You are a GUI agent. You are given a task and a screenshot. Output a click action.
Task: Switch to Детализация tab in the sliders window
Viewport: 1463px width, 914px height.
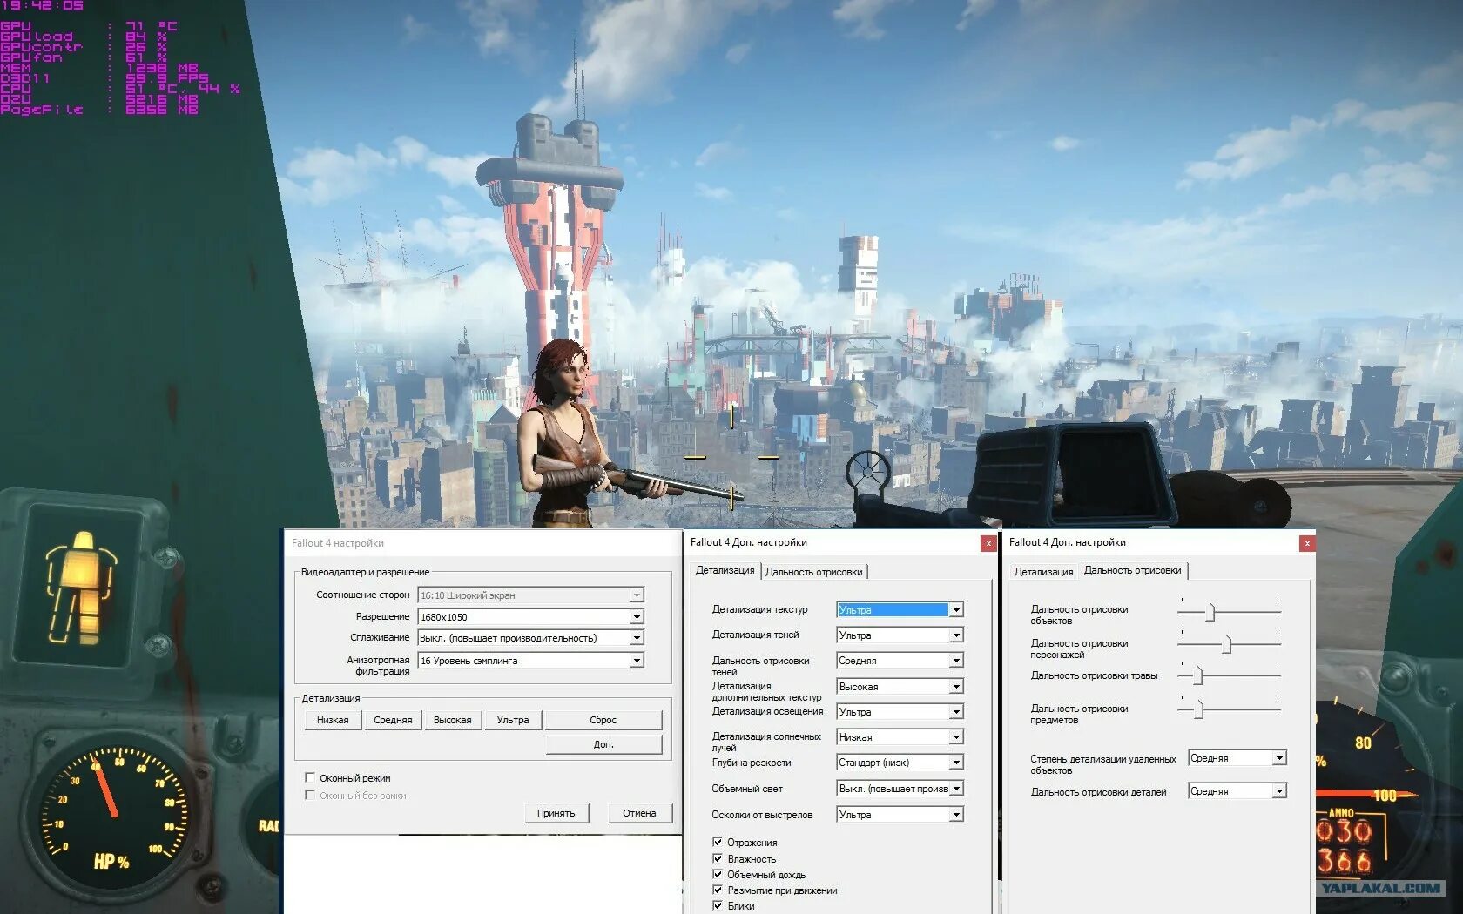pos(1043,572)
